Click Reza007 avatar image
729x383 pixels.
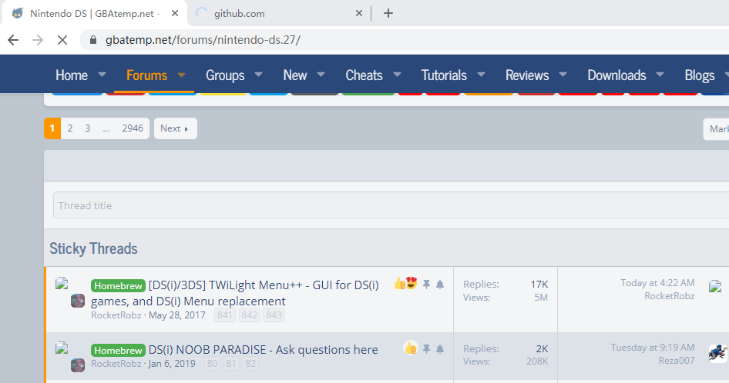pos(718,354)
